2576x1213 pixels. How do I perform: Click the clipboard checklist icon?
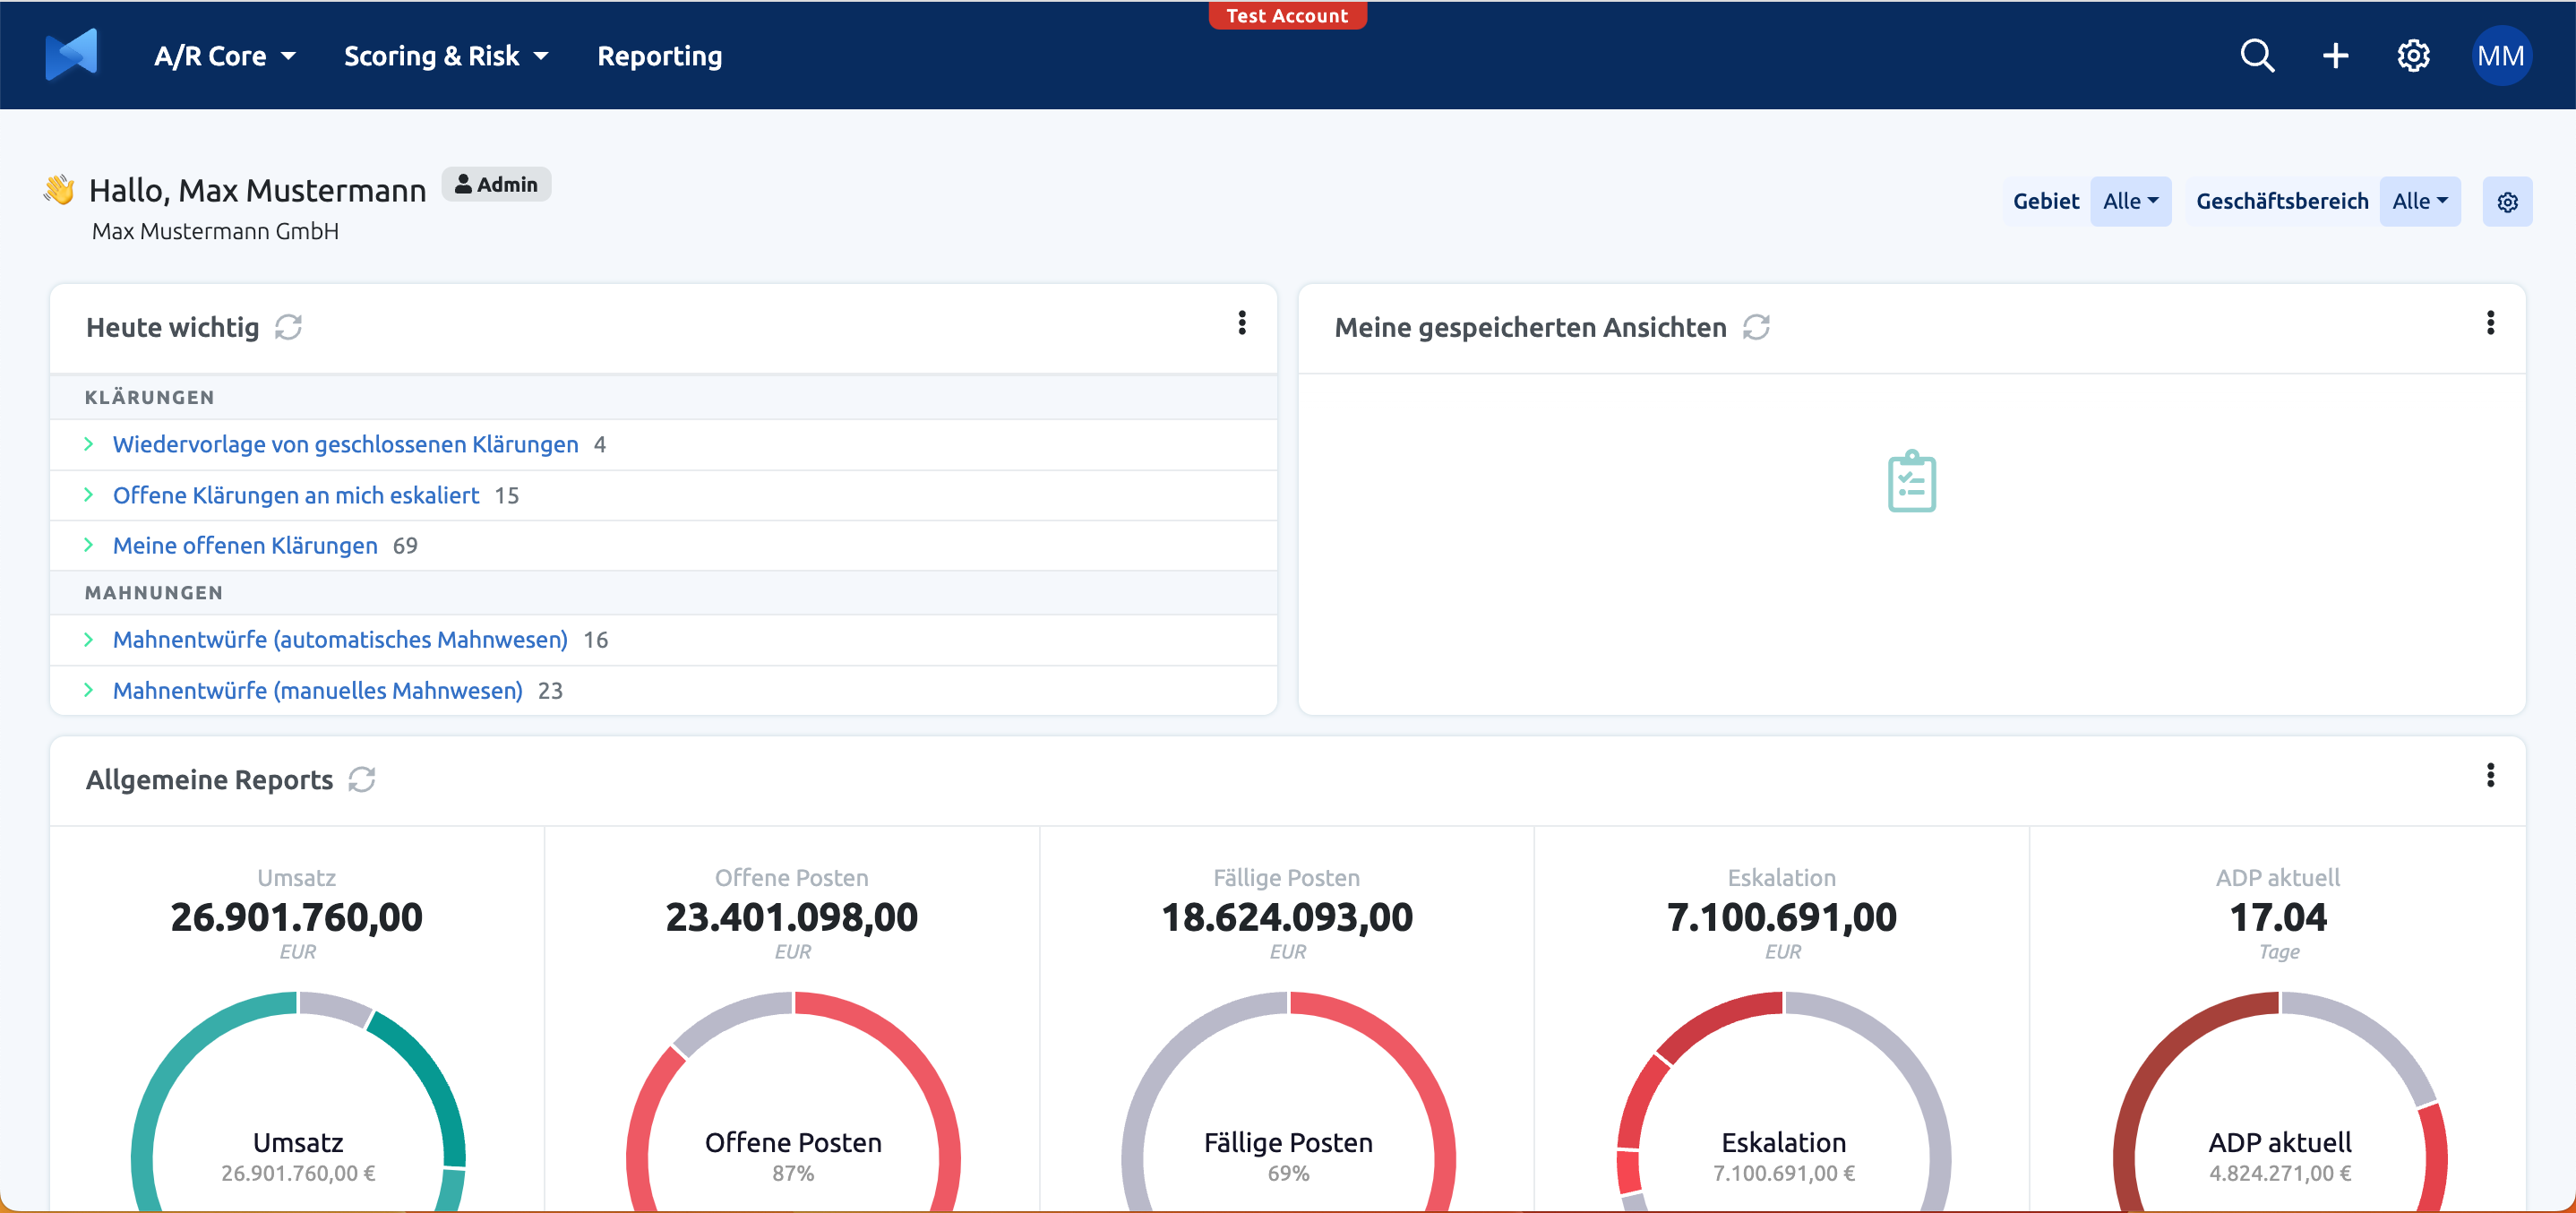click(1912, 481)
